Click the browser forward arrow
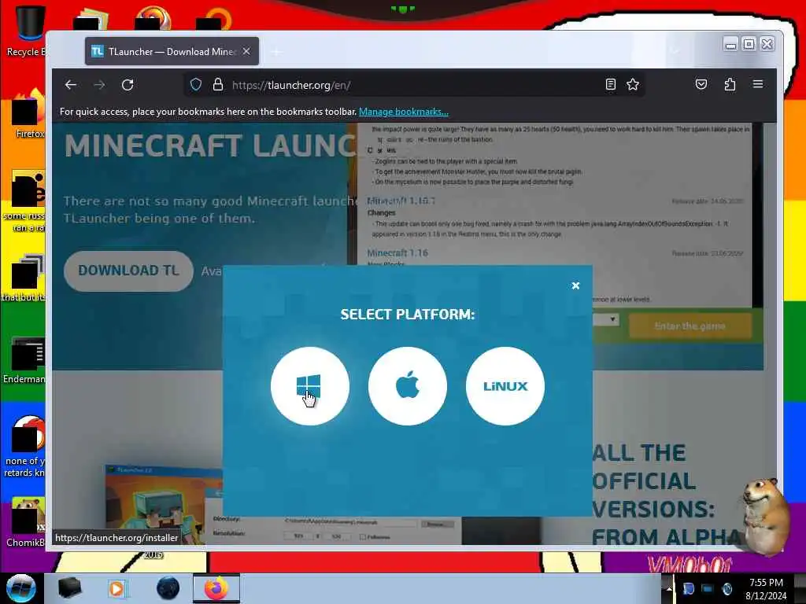The image size is (806, 604). (99, 85)
